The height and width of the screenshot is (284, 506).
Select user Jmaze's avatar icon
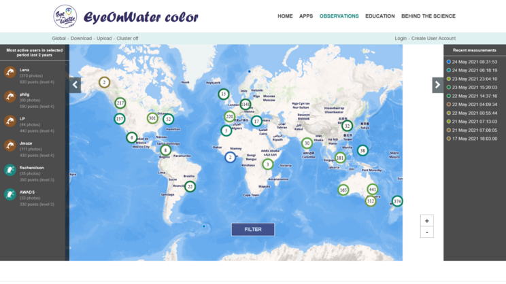tap(10, 145)
